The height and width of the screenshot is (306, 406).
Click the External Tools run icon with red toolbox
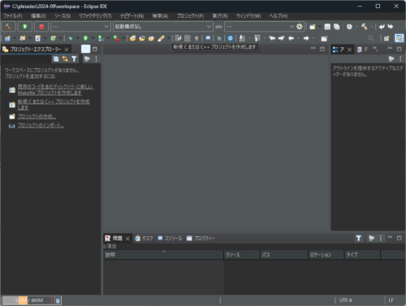point(116,38)
